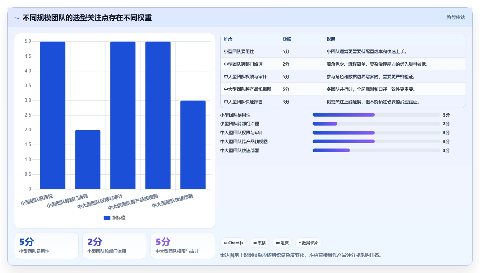This screenshot has height=273, width=480.
Task: Click the 5.0 y-axis tick label
Action: tap(28, 41)
